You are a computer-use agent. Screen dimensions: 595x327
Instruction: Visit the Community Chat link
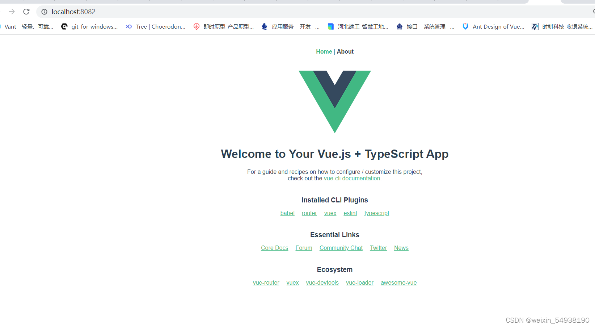coord(341,248)
